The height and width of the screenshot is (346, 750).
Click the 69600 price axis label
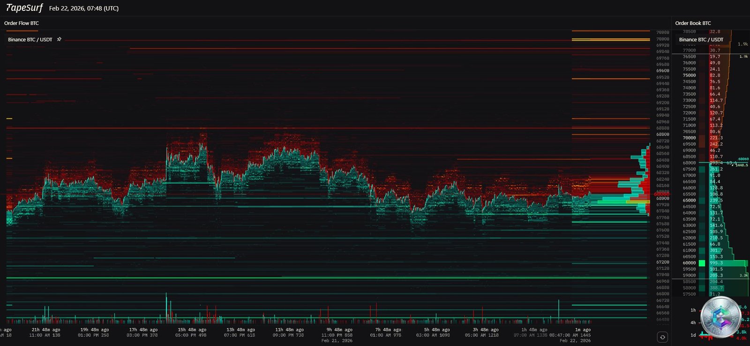663,71
